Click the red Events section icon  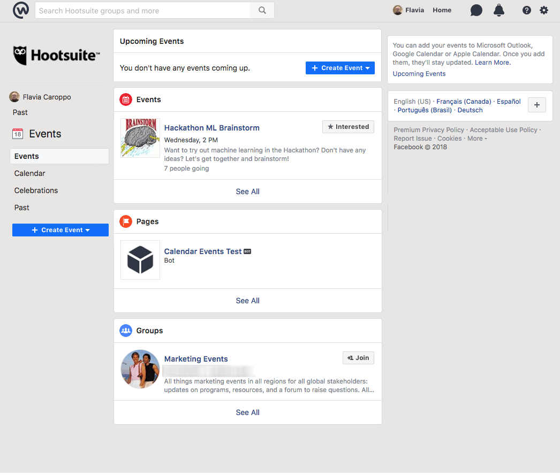pos(126,99)
